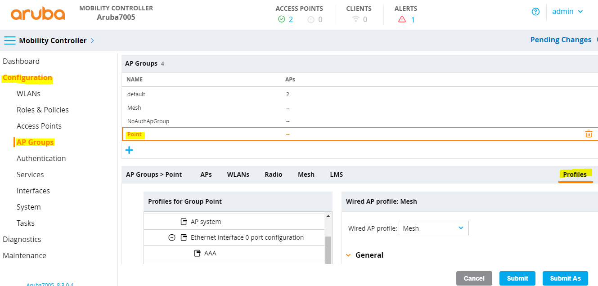Open the Configuration menu
Image resolution: width=598 pixels, height=286 pixels.
tap(27, 77)
